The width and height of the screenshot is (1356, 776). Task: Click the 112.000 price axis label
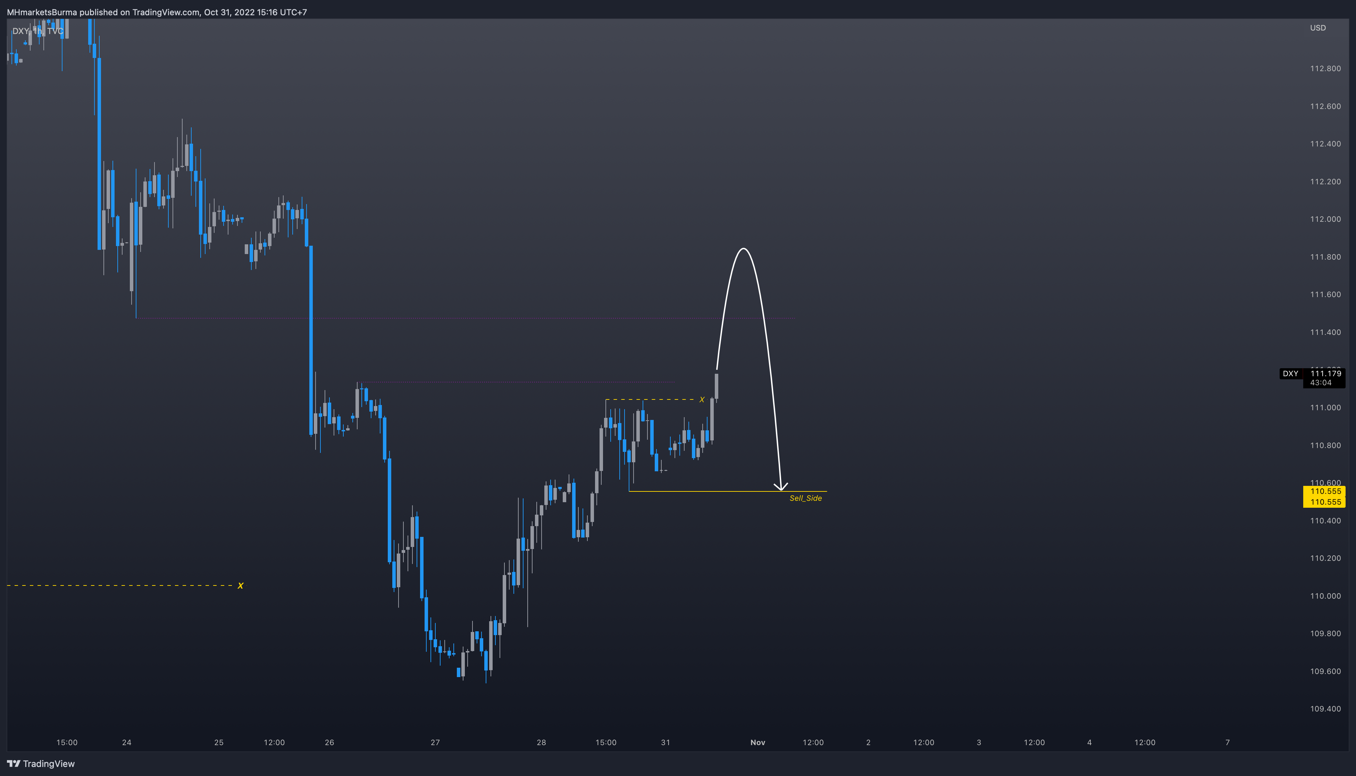(x=1325, y=219)
